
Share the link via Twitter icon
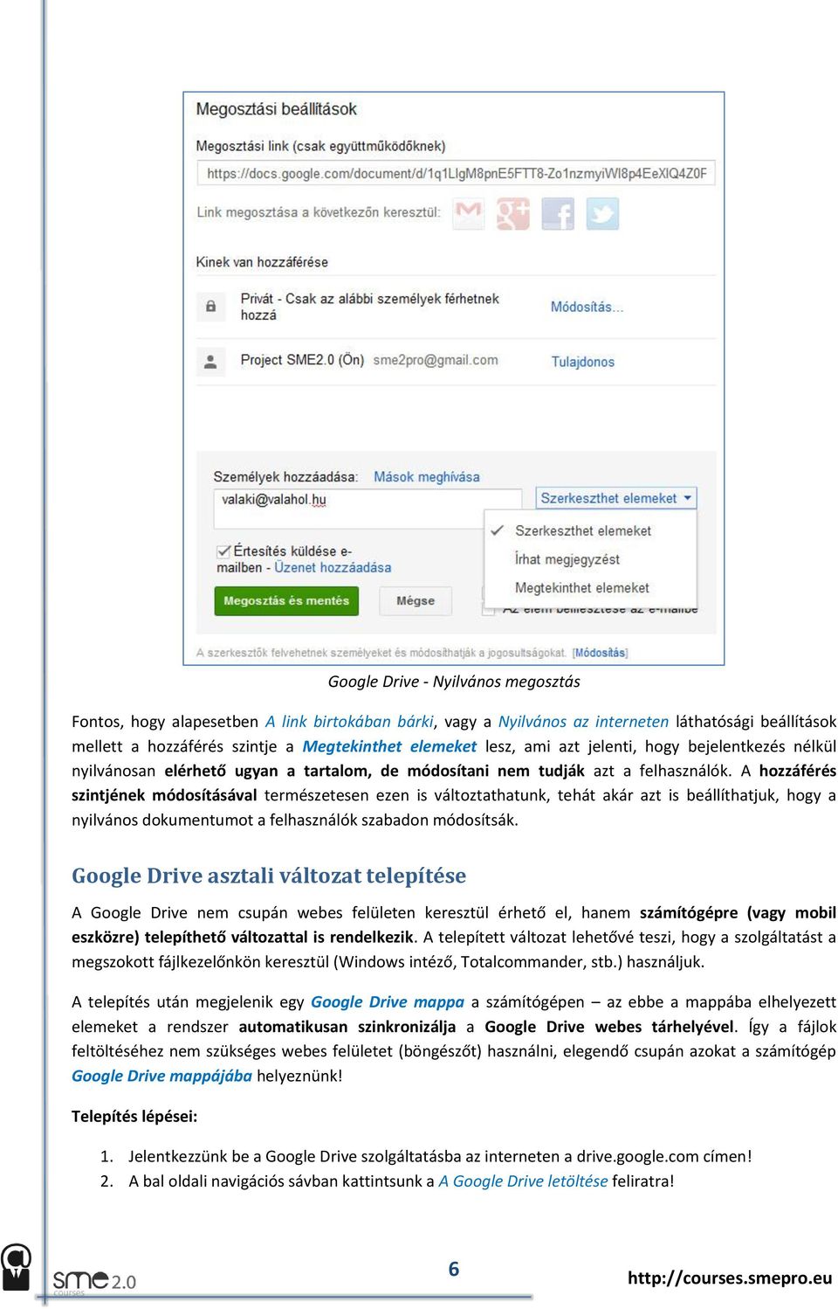(x=602, y=213)
